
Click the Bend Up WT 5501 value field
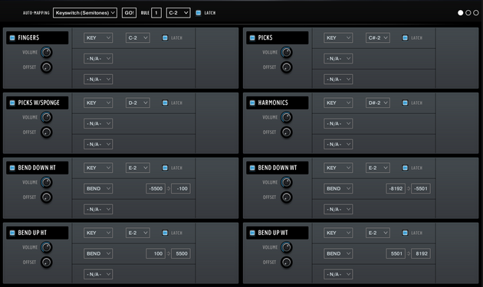coord(396,253)
